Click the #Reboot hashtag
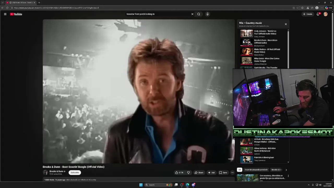 pyautogui.click(x=84, y=180)
